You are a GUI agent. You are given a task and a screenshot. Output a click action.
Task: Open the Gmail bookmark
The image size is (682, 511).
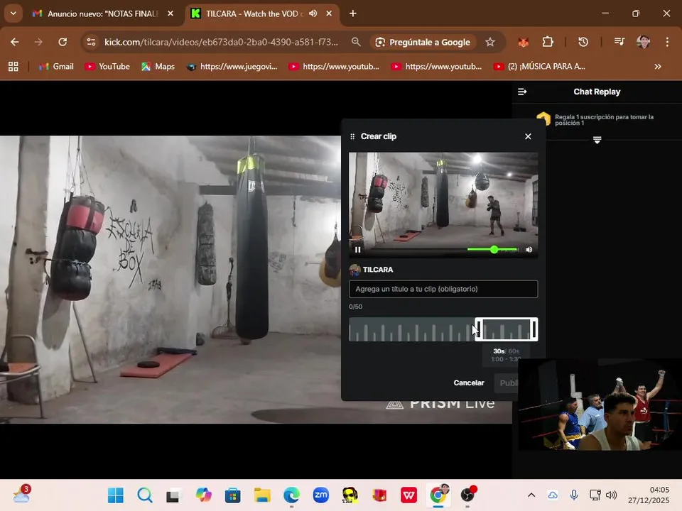pos(56,67)
